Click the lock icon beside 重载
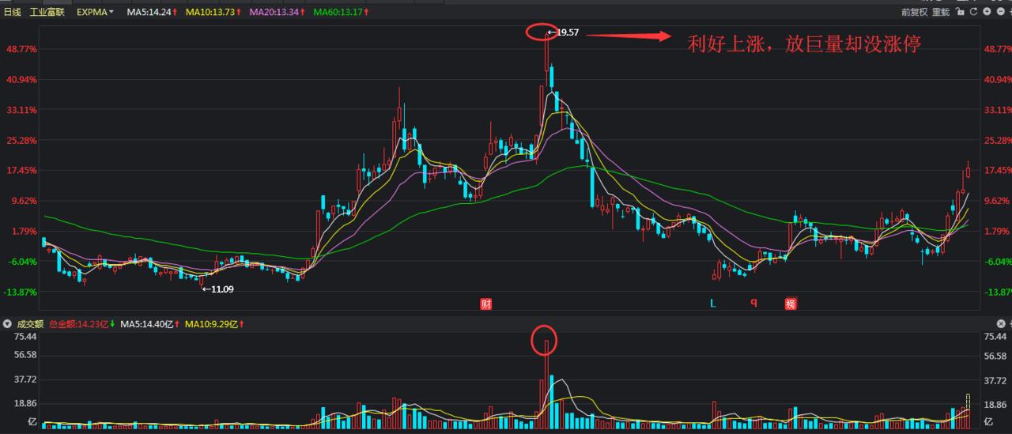 (961, 12)
